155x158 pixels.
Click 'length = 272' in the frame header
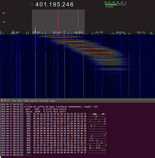(x=91, y=107)
